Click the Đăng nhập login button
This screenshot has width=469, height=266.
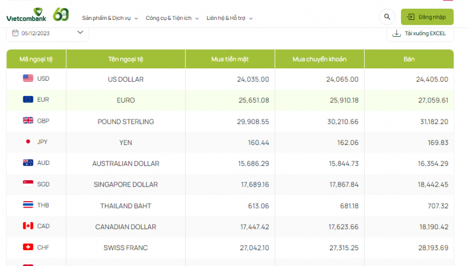point(427,17)
